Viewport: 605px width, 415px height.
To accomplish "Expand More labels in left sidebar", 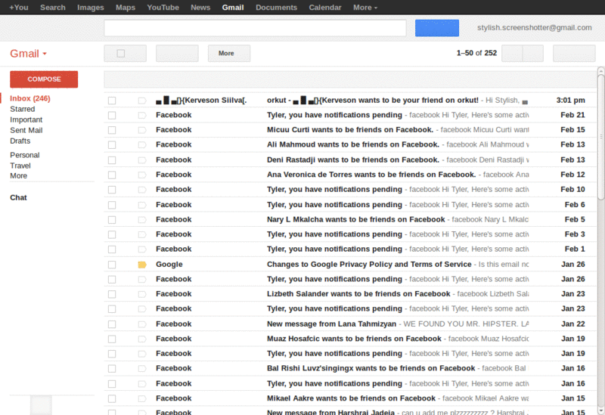I will pyautogui.click(x=18, y=176).
